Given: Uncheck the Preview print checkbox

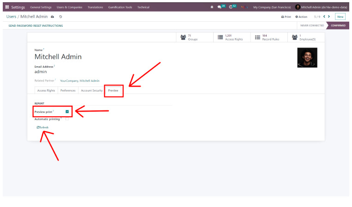Looking at the screenshot, I should pyautogui.click(x=67, y=111).
